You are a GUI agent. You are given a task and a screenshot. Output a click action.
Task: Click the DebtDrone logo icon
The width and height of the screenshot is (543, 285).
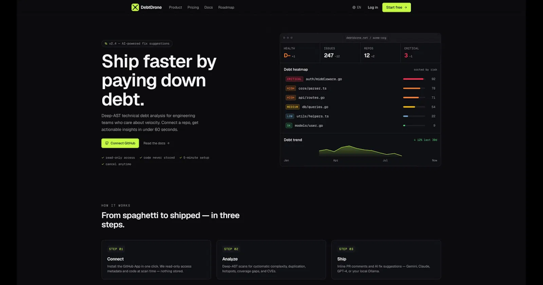tap(135, 7)
